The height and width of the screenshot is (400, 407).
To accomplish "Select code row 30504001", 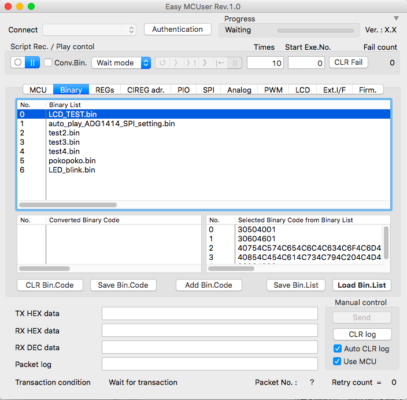I will [x=295, y=229].
